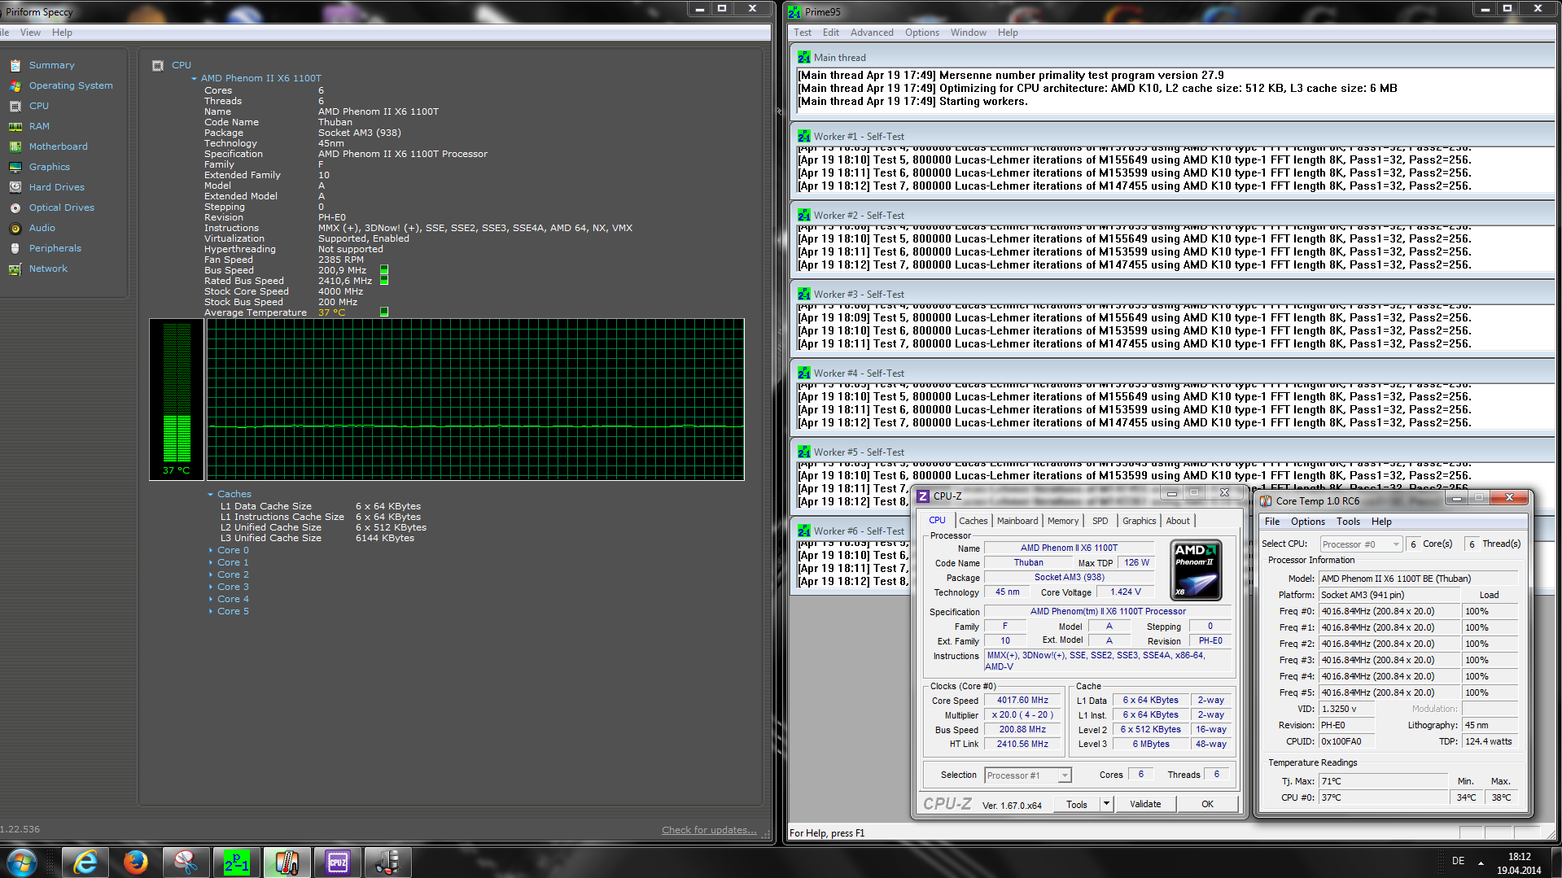Click the Core Temp thermometer taskbar icon
The height and width of the screenshot is (878, 1562).
[287, 862]
